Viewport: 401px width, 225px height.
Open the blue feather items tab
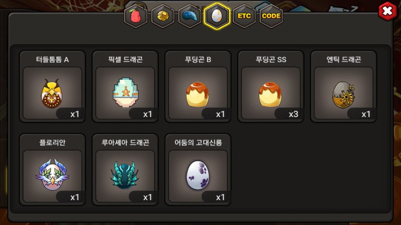pos(190,16)
